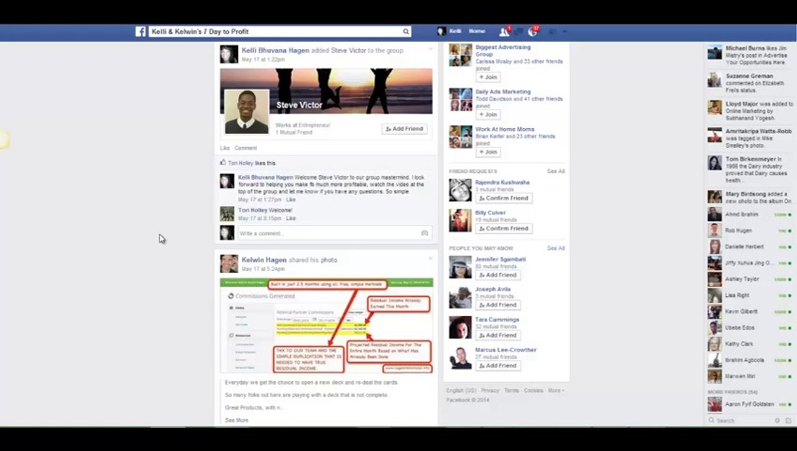Expand More footer menu
This screenshot has width=797, height=451.
coord(556,390)
